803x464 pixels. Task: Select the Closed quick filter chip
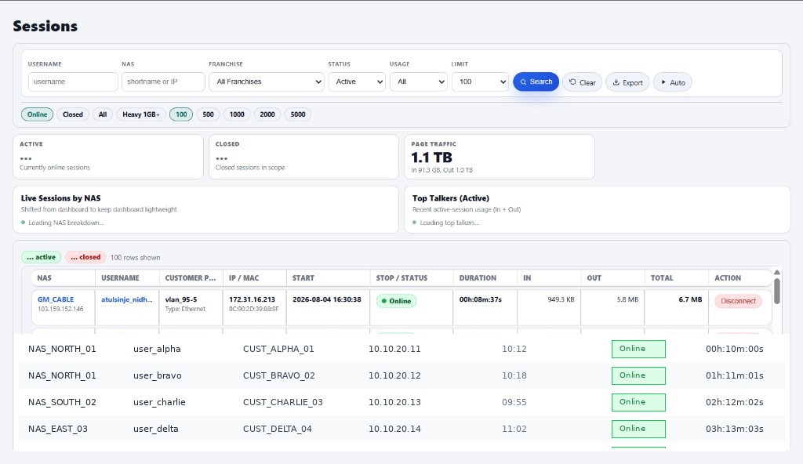73,114
